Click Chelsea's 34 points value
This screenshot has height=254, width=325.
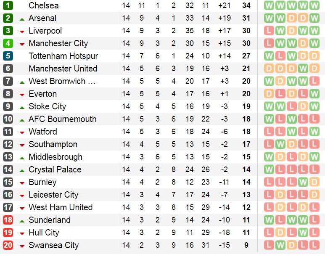click(246, 5)
